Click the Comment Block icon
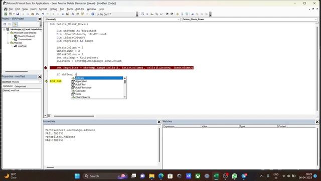Image resolution: width=321 pixels, height=181 pixels. pyautogui.click(x=182, y=14)
